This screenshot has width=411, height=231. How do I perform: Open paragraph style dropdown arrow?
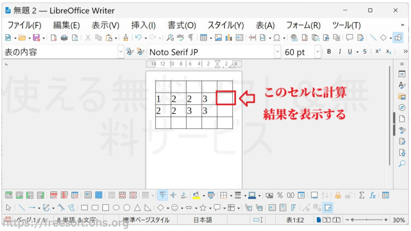tap(121, 52)
